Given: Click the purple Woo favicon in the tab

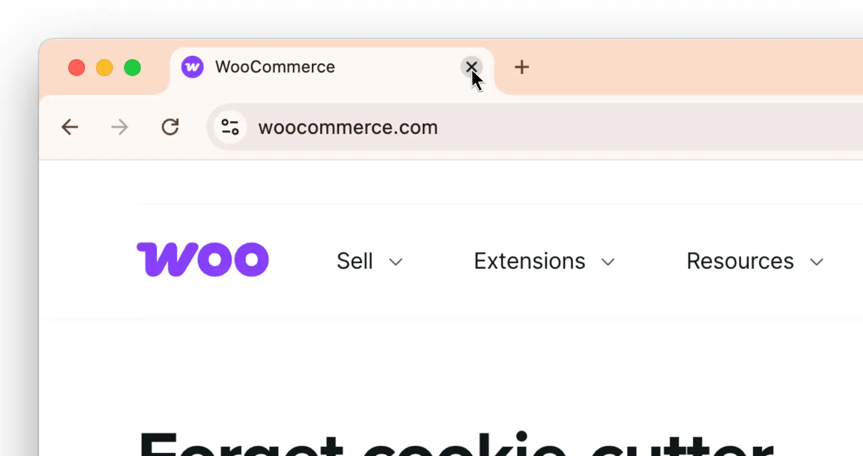Looking at the screenshot, I should click(x=192, y=67).
